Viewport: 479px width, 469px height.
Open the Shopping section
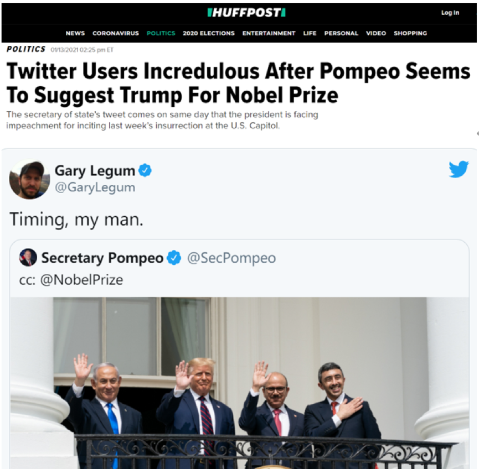point(410,33)
